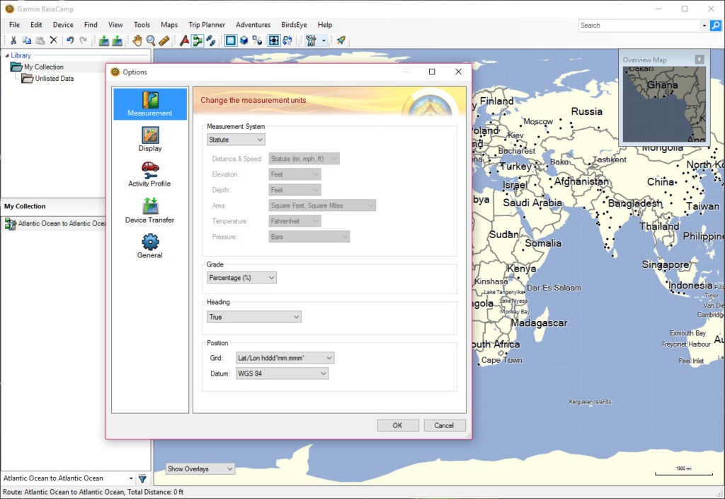Collapse the Library tree node
The height and width of the screenshot is (499, 725).
[x=7, y=55]
